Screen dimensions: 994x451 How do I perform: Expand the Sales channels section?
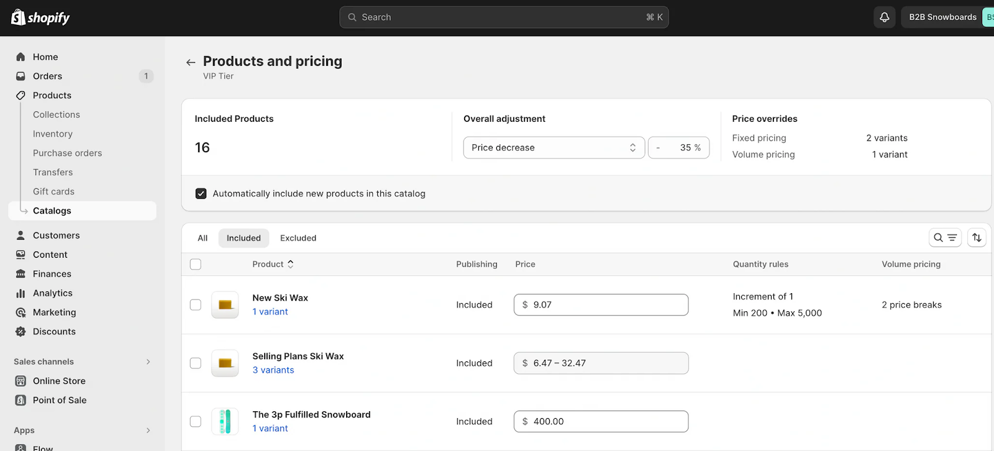pos(148,362)
